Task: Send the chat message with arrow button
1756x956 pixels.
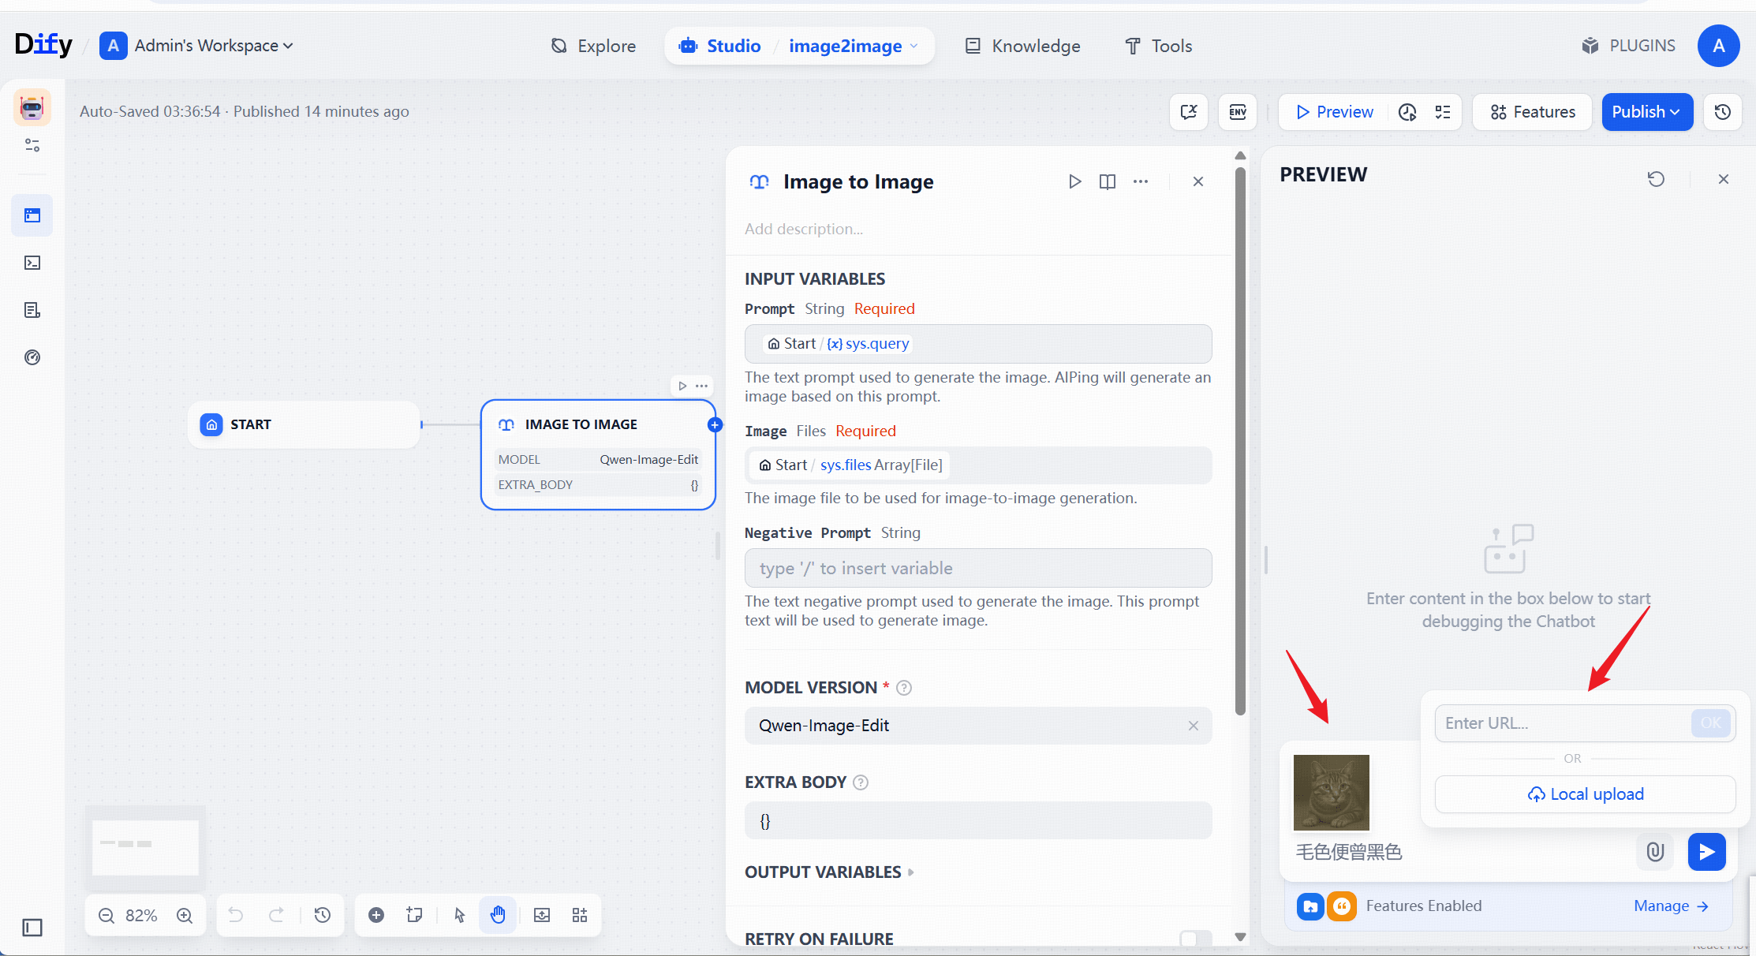Action: [1706, 852]
